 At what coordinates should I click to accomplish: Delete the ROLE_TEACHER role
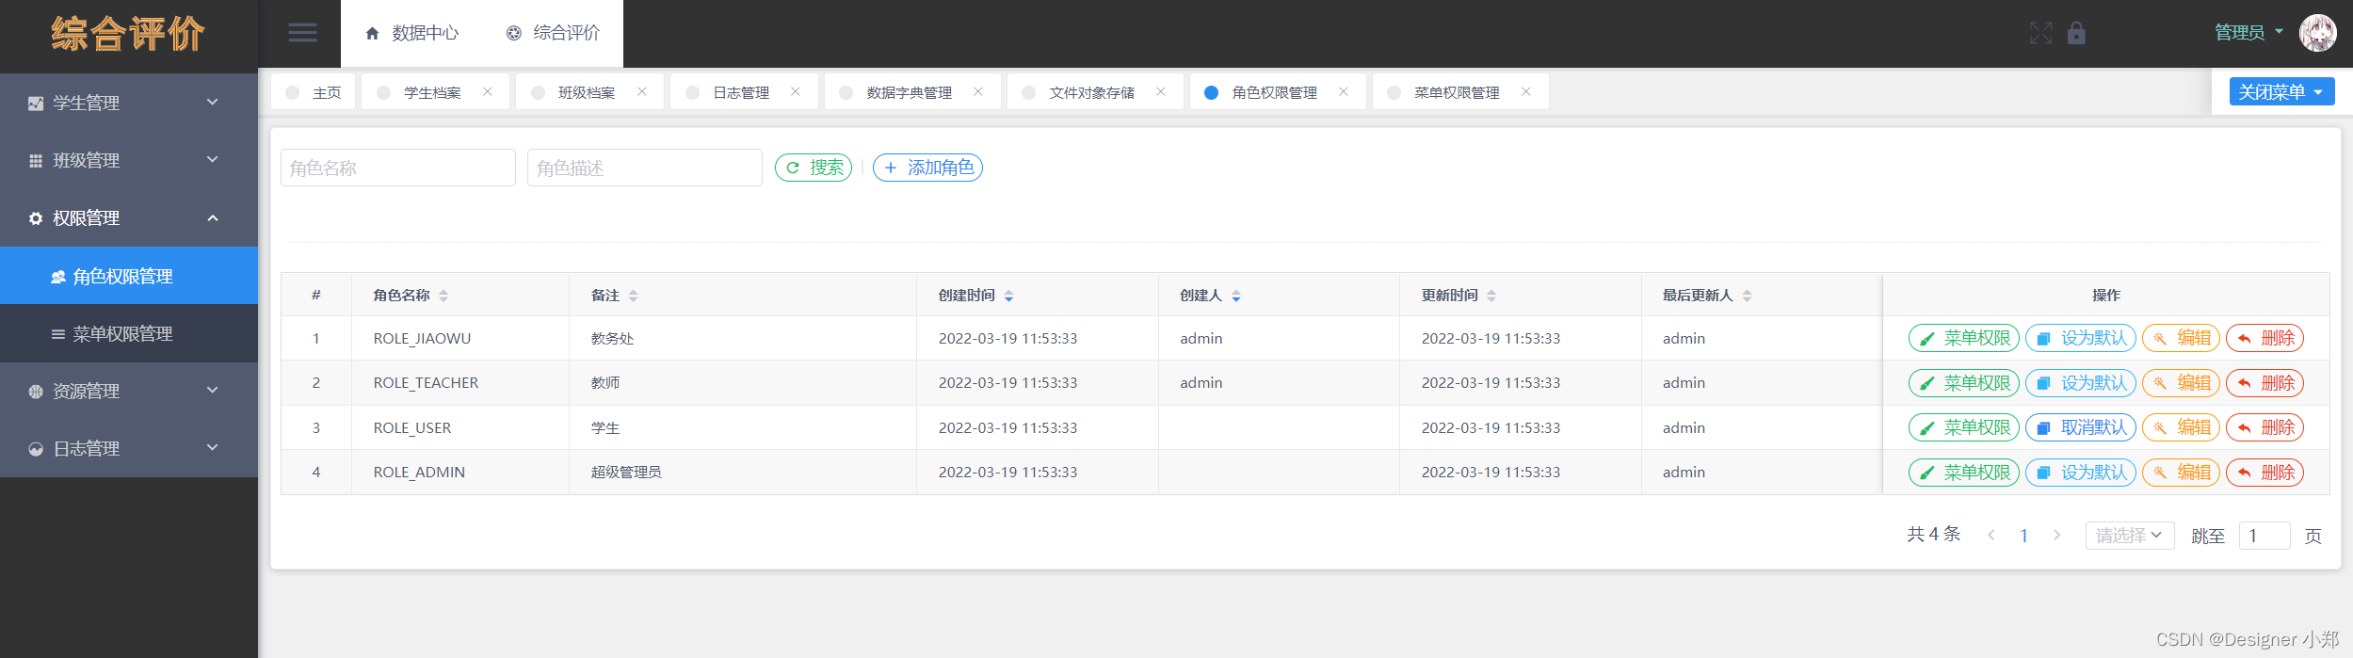click(2265, 383)
